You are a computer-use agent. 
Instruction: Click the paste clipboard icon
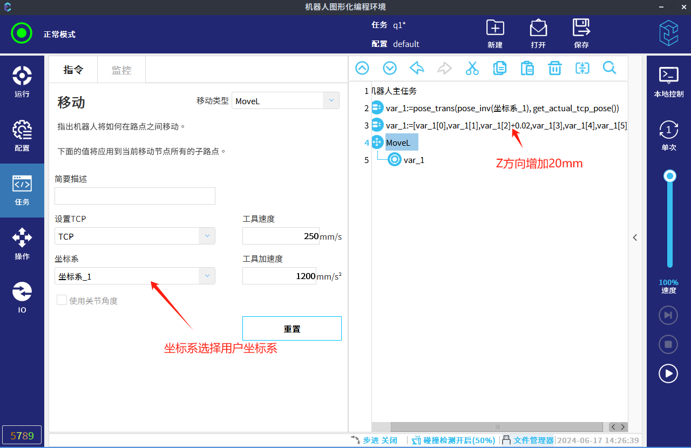tap(527, 69)
